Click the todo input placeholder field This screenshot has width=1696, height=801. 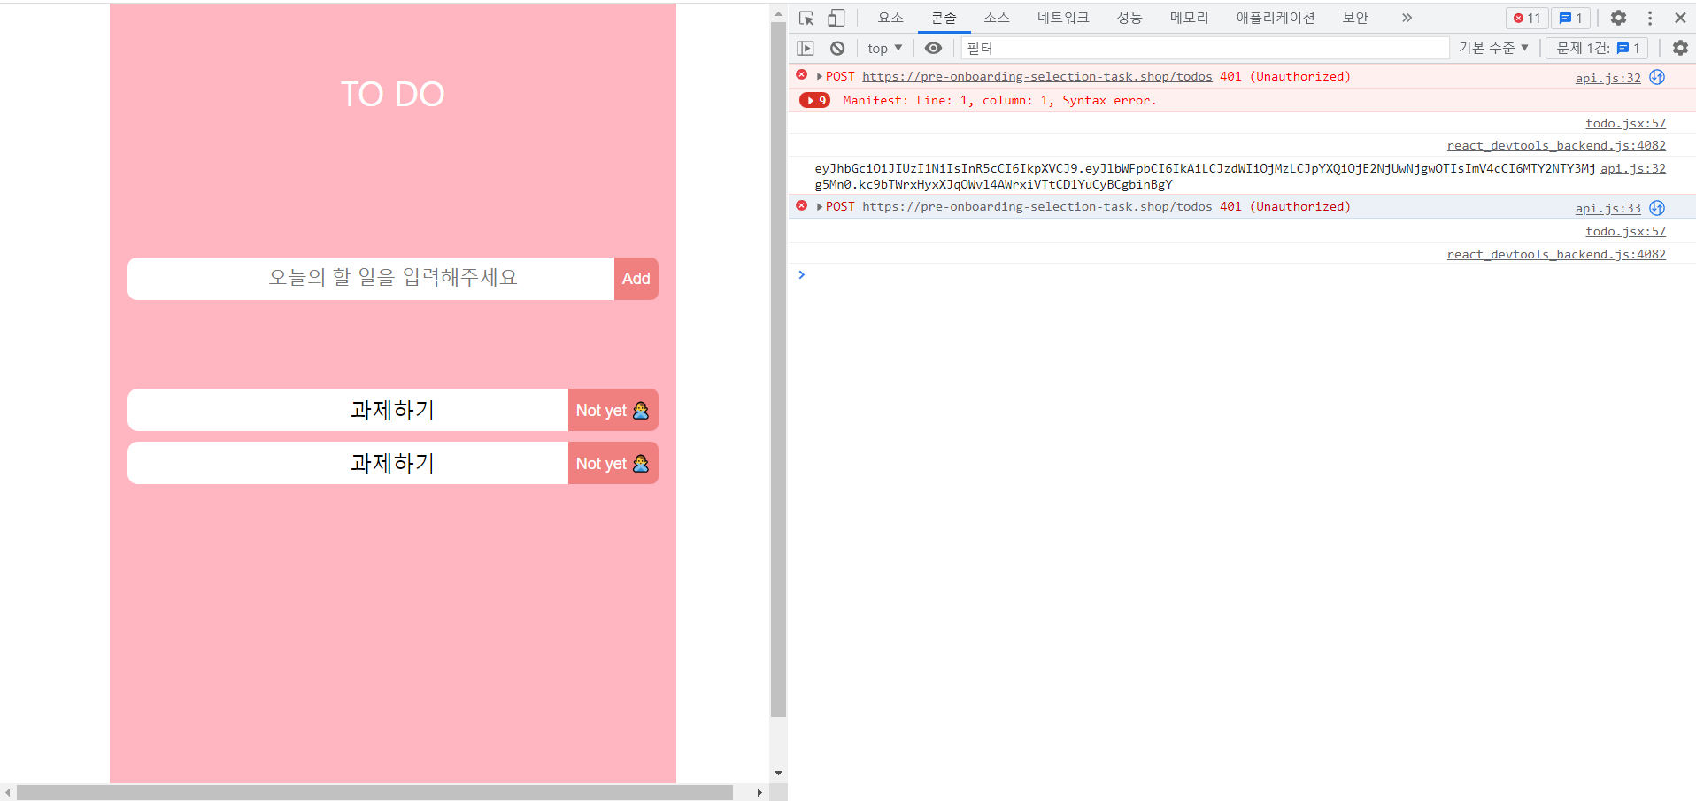click(x=371, y=279)
